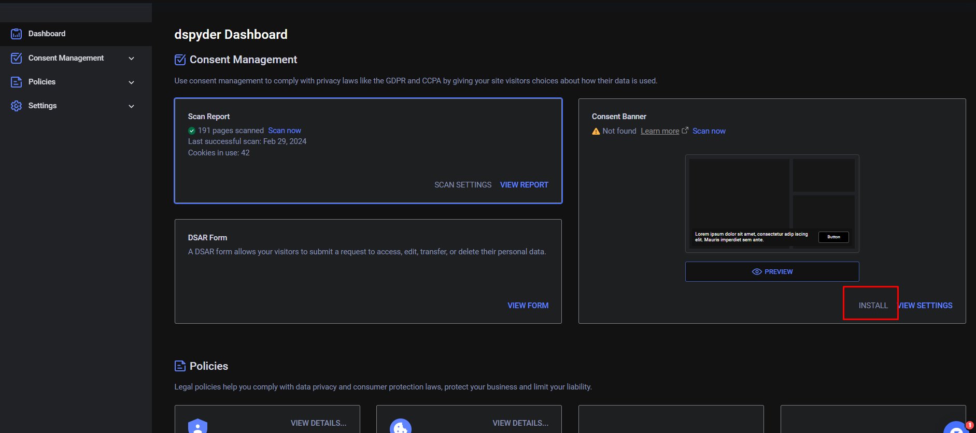Click the icon beside the Policies section heading

tap(180, 366)
